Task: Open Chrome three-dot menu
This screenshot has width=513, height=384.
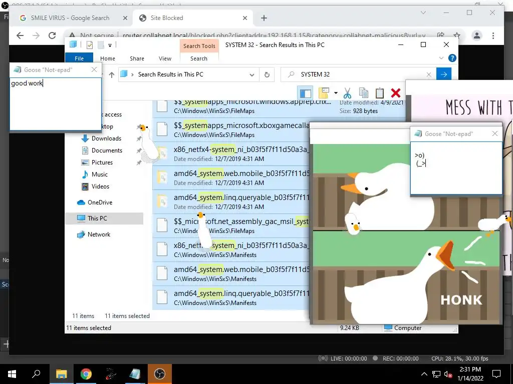Action: (x=493, y=35)
